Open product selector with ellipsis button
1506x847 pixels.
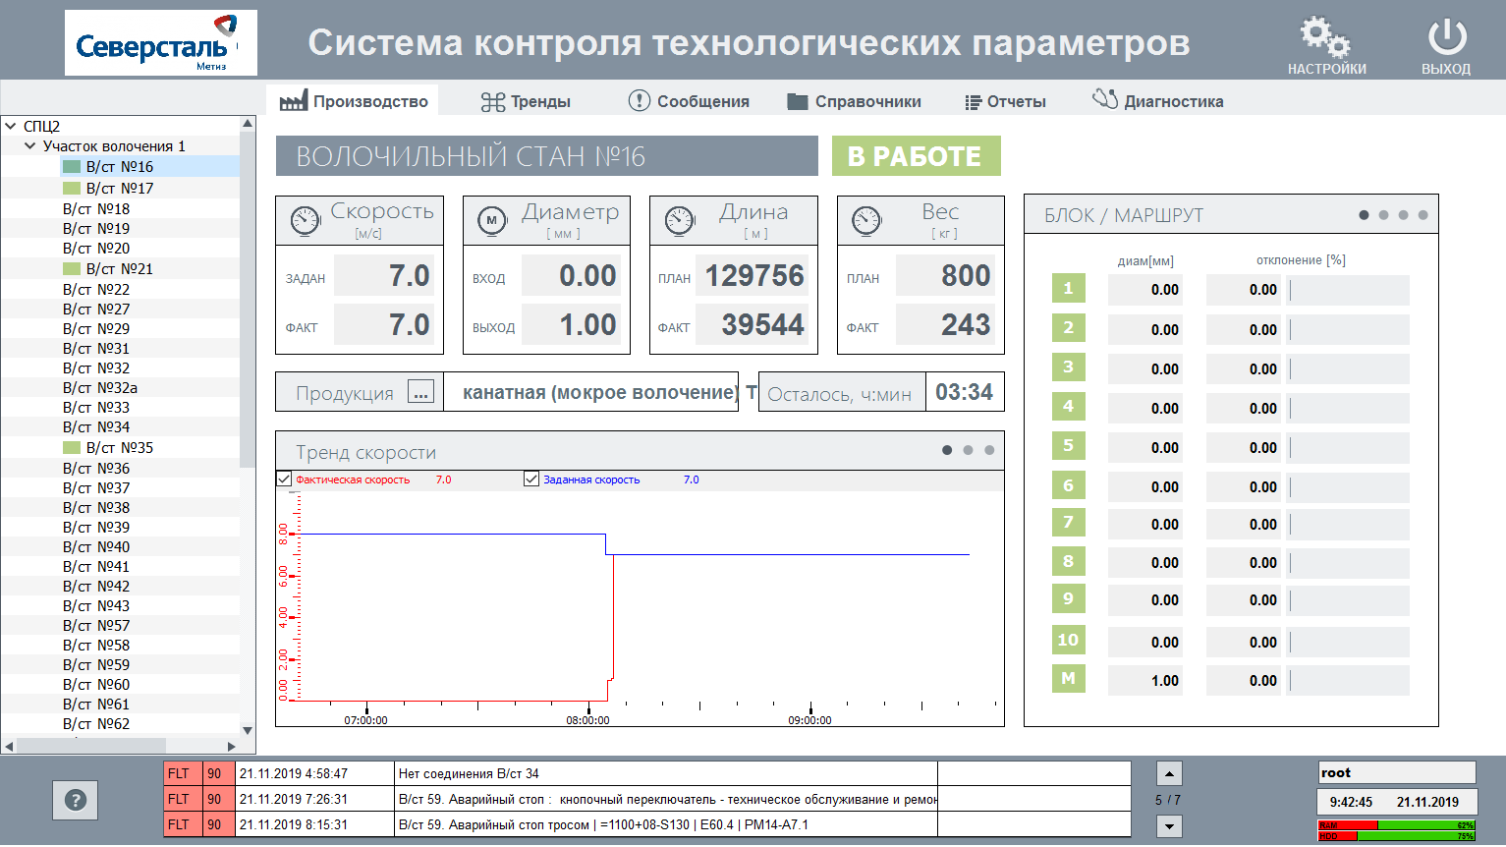[x=420, y=392]
